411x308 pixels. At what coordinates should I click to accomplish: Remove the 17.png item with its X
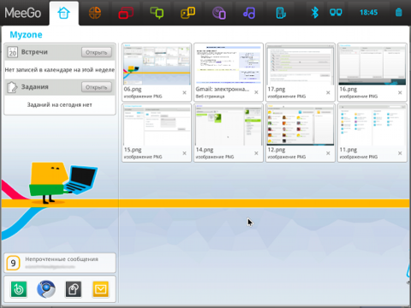(x=328, y=92)
